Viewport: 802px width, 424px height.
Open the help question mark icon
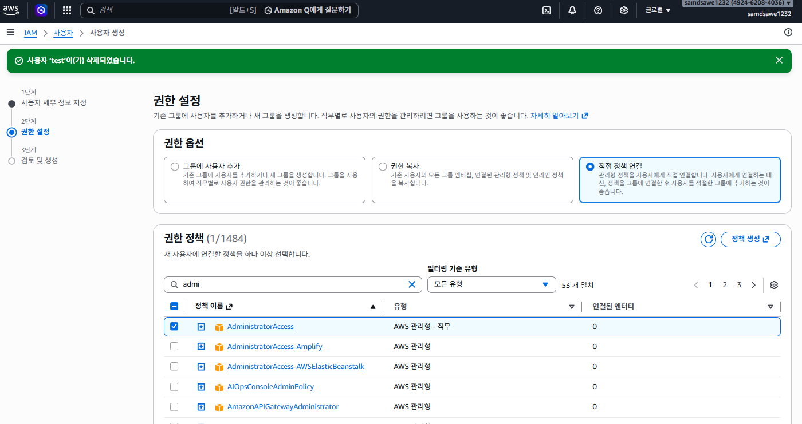598,10
